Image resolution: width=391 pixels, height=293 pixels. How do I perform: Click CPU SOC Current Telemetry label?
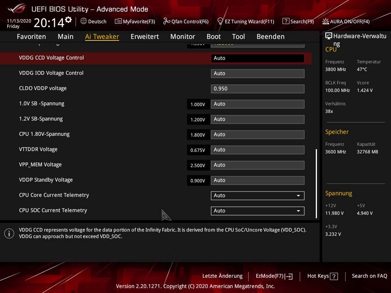53,210
